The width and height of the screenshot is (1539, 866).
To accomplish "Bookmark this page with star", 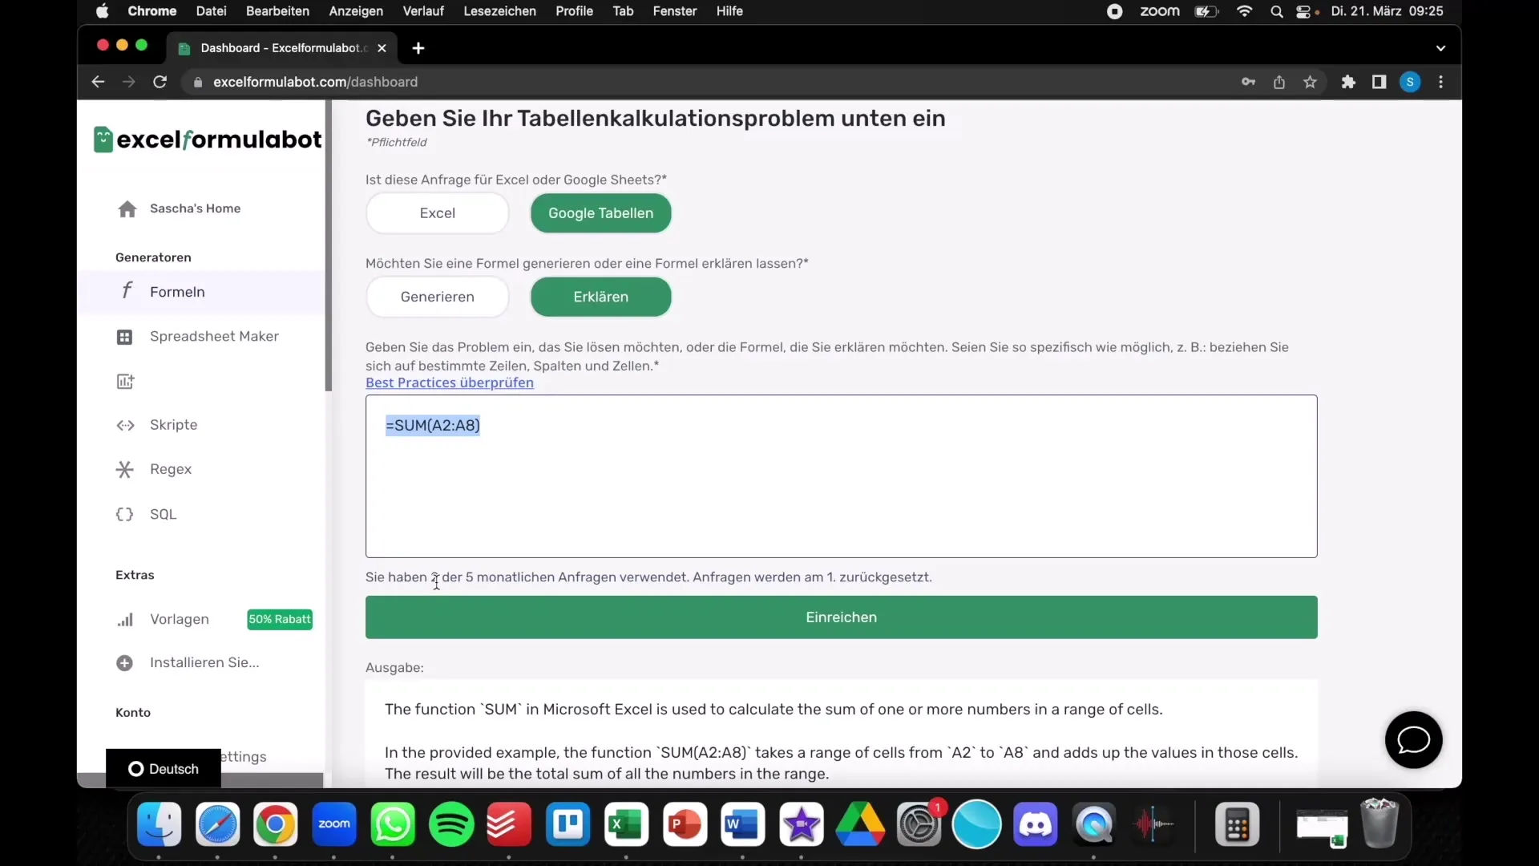I will pos(1310,82).
